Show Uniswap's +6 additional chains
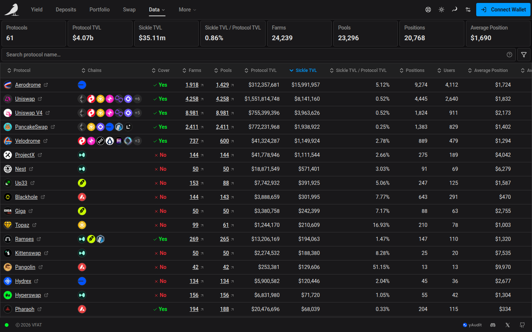The image size is (532, 332). [137, 99]
